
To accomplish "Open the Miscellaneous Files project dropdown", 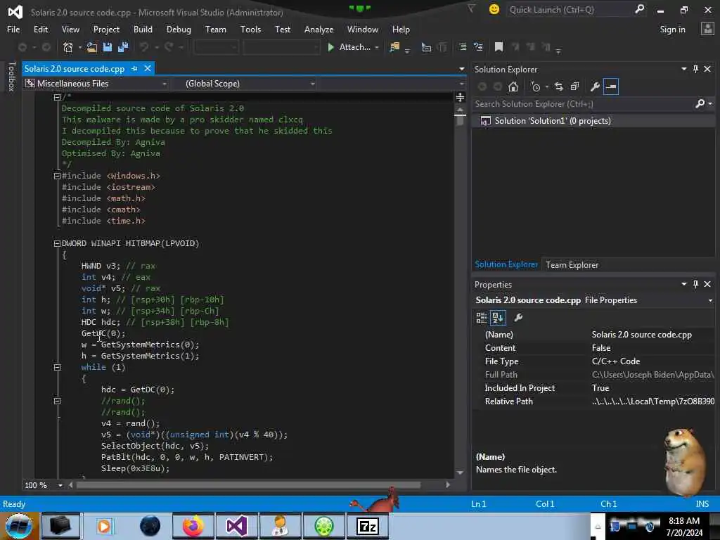I will [165, 84].
